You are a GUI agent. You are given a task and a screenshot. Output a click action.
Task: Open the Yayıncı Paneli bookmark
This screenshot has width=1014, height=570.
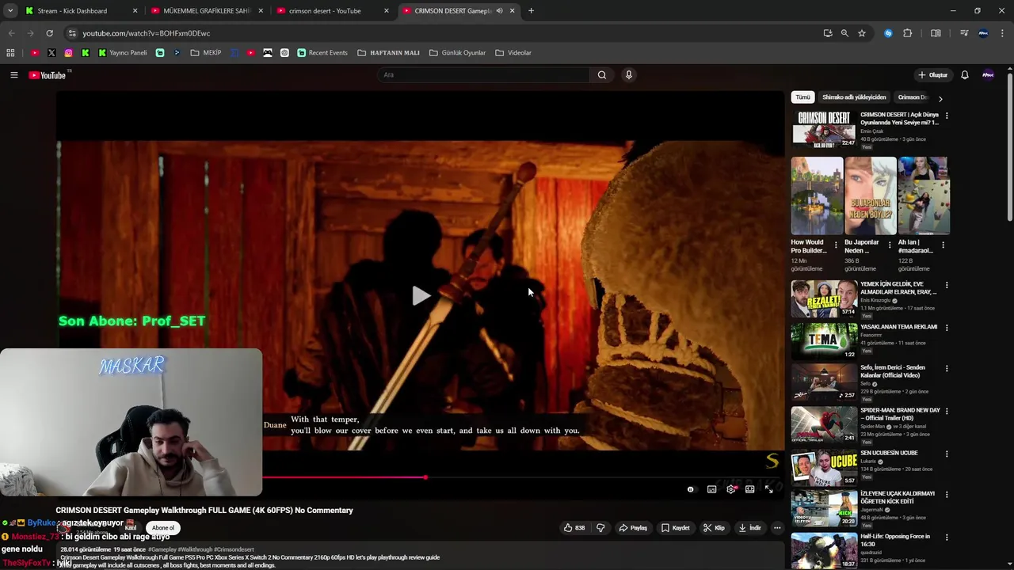tap(123, 53)
